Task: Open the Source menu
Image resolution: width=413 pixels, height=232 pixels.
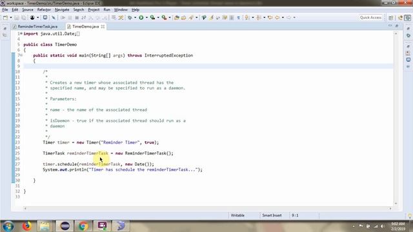Action: tap(28, 10)
